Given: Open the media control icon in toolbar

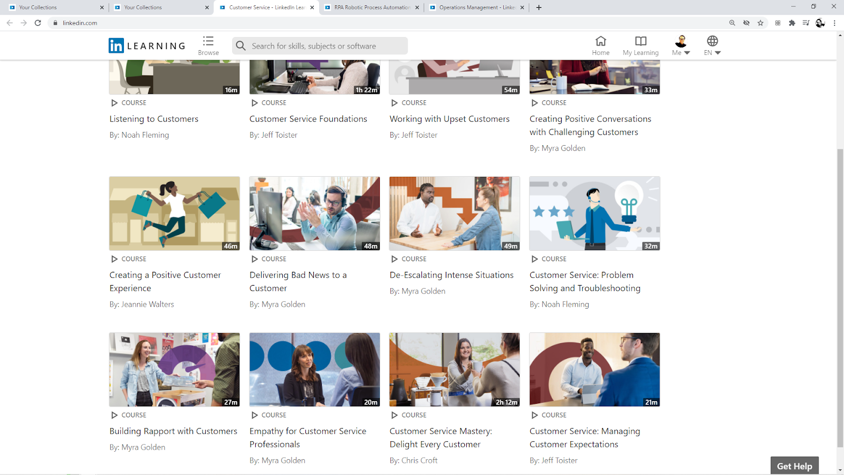Looking at the screenshot, I should [x=806, y=23].
